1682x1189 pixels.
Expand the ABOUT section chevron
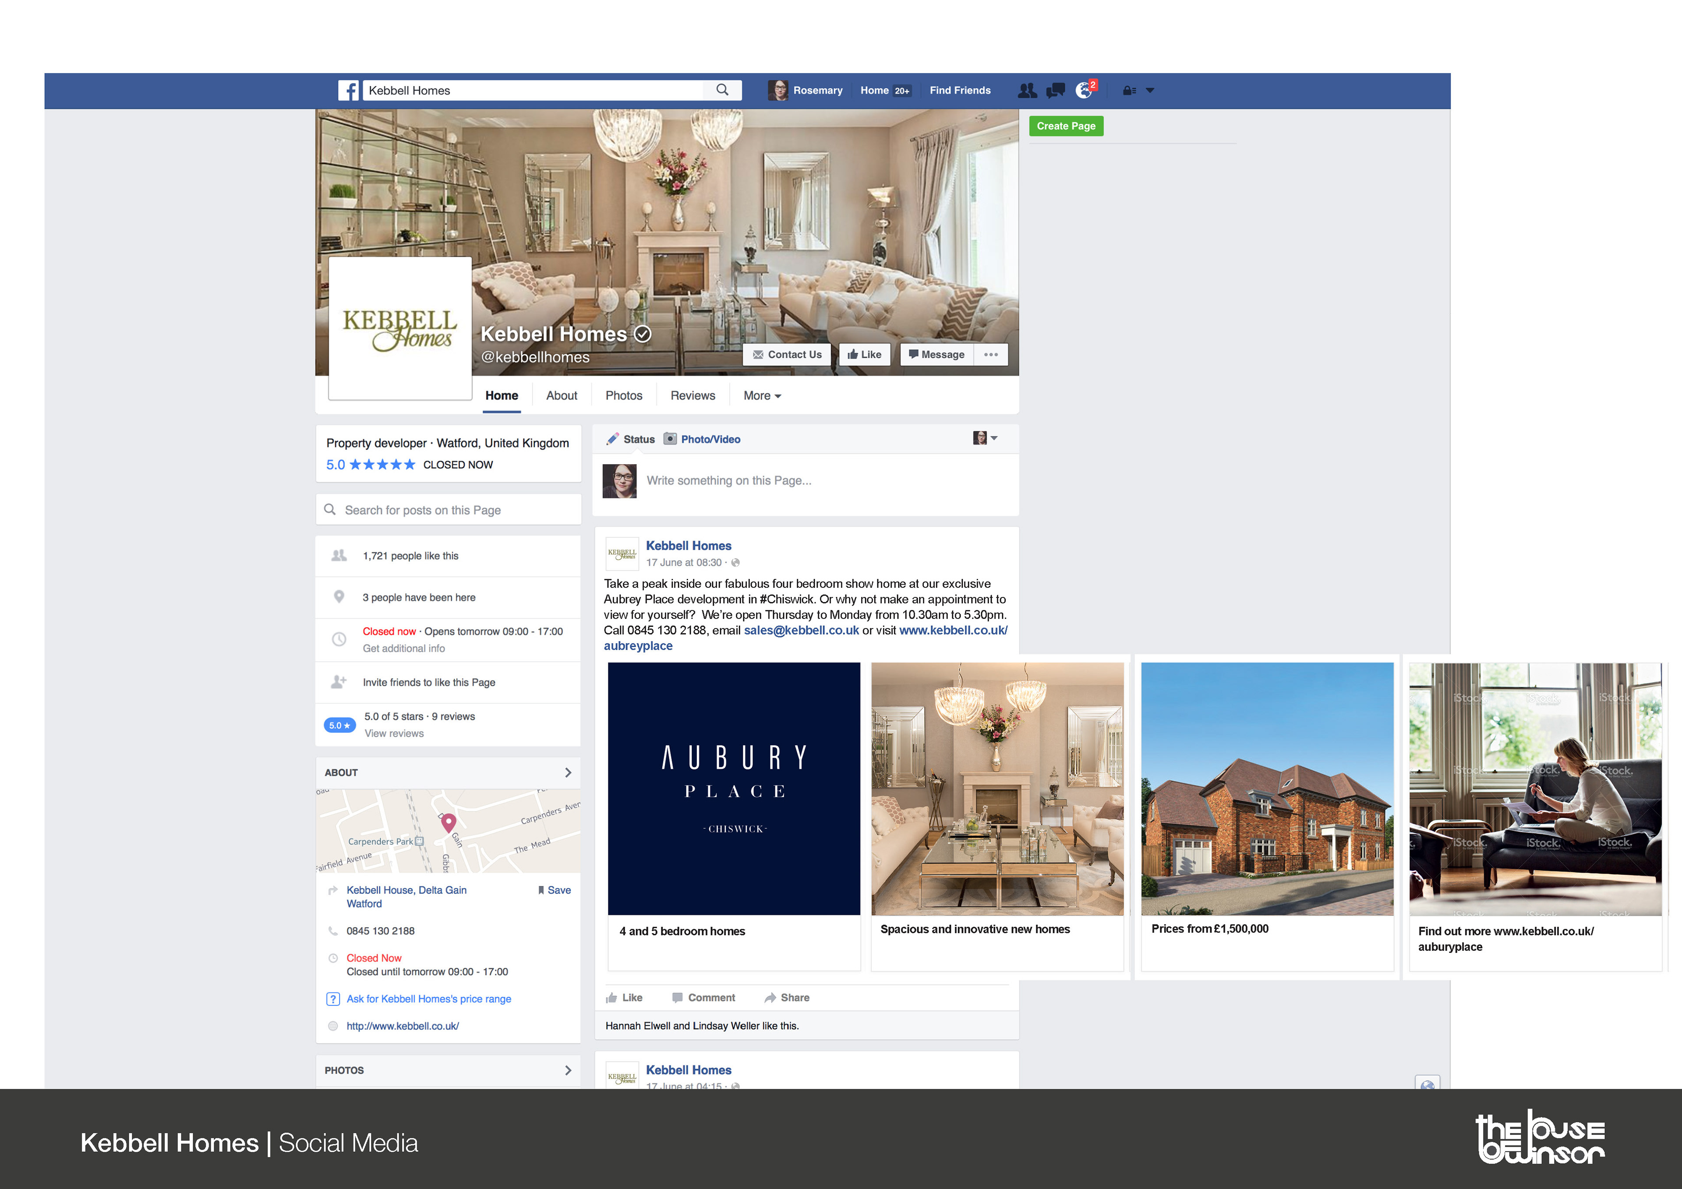click(x=568, y=772)
